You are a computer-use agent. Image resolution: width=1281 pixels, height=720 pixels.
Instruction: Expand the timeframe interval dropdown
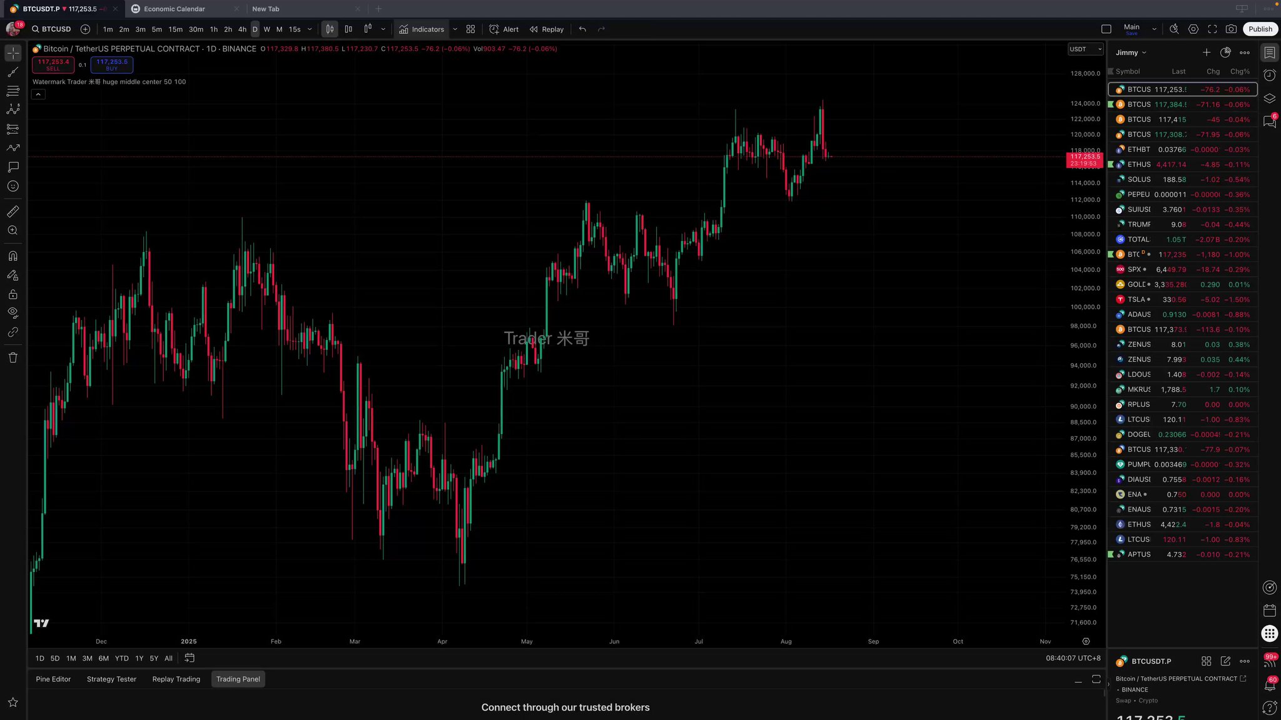coord(310,29)
